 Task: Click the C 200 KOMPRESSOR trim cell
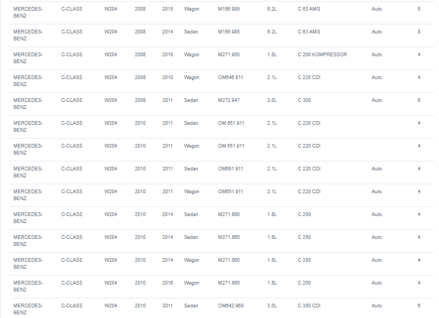322,55
